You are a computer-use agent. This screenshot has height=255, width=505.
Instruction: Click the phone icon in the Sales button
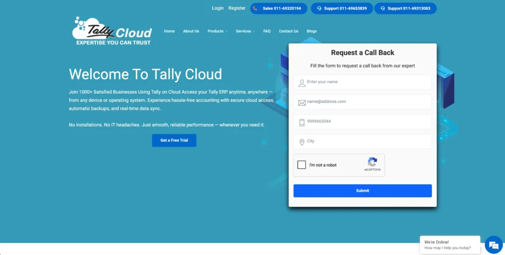coord(255,8)
